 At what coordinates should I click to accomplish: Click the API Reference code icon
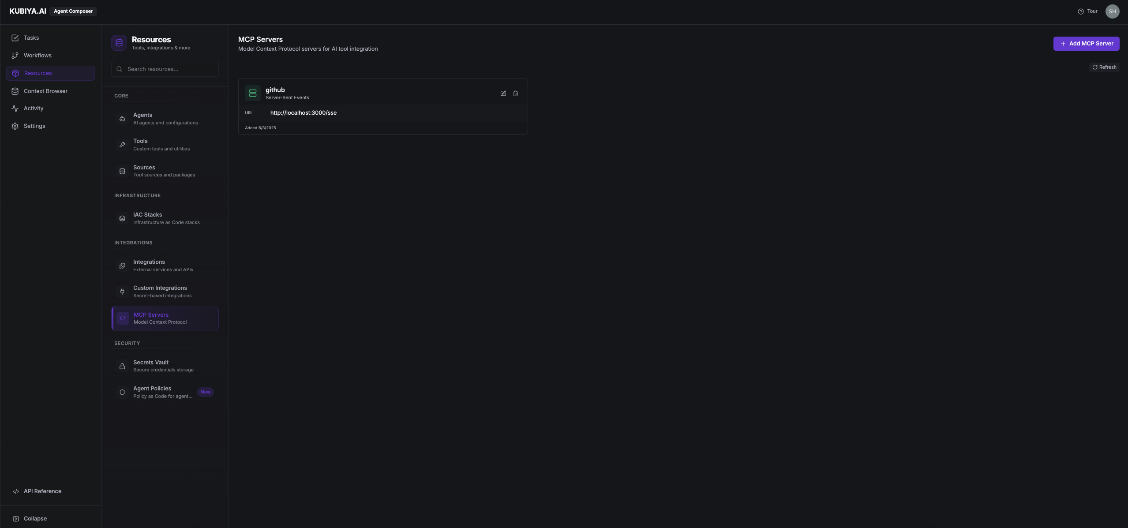click(16, 491)
